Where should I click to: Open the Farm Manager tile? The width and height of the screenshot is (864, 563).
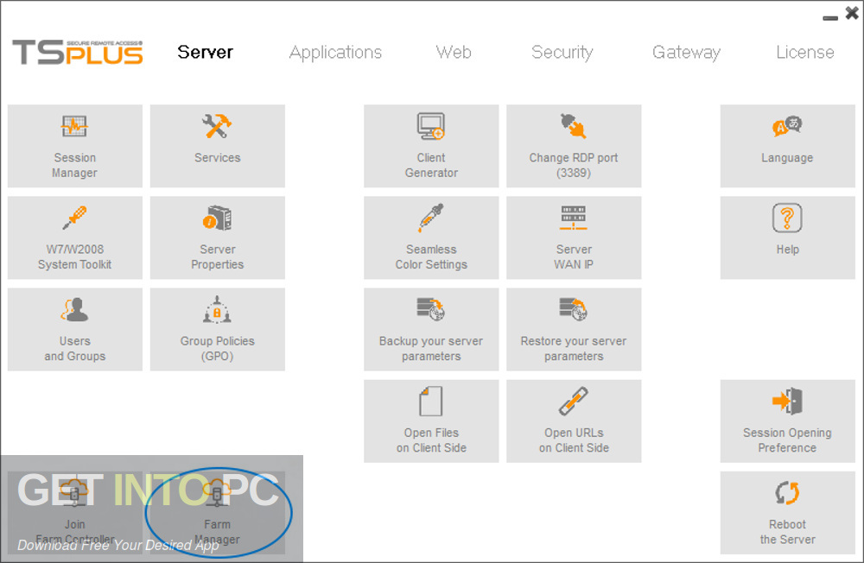point(218,512)
